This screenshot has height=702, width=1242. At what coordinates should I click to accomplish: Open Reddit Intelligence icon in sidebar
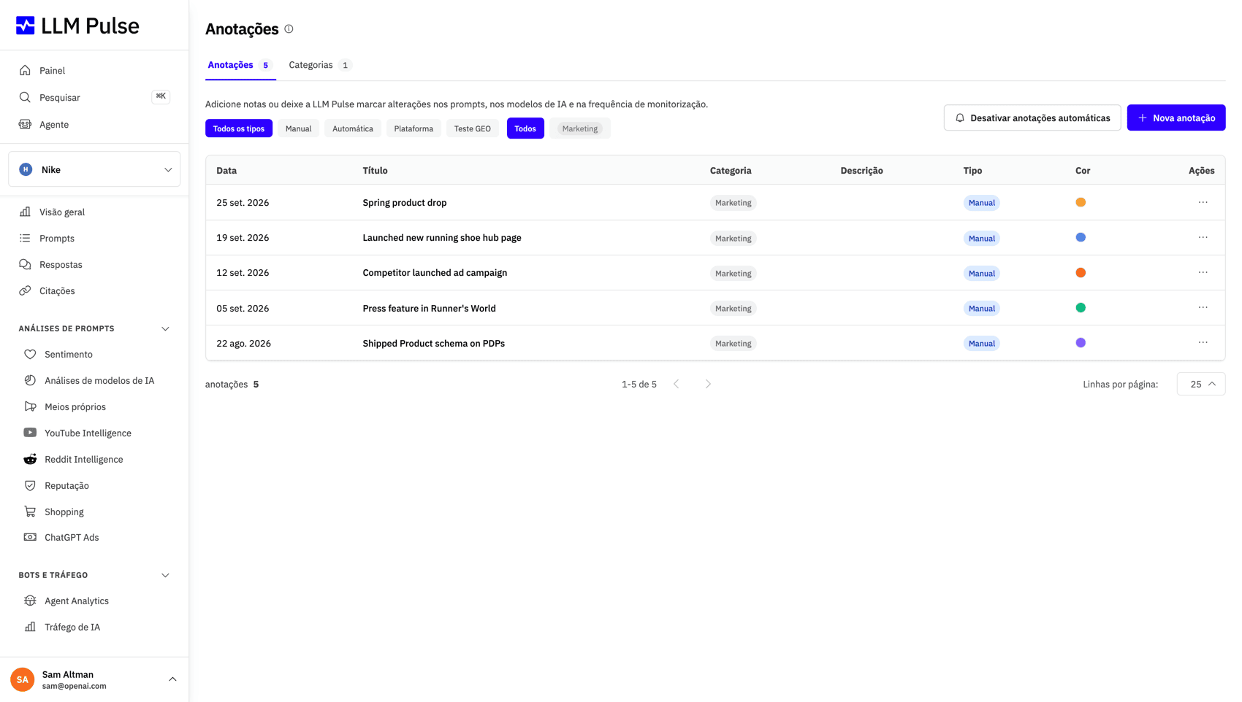pyautogui.click(x=30, y=459)
